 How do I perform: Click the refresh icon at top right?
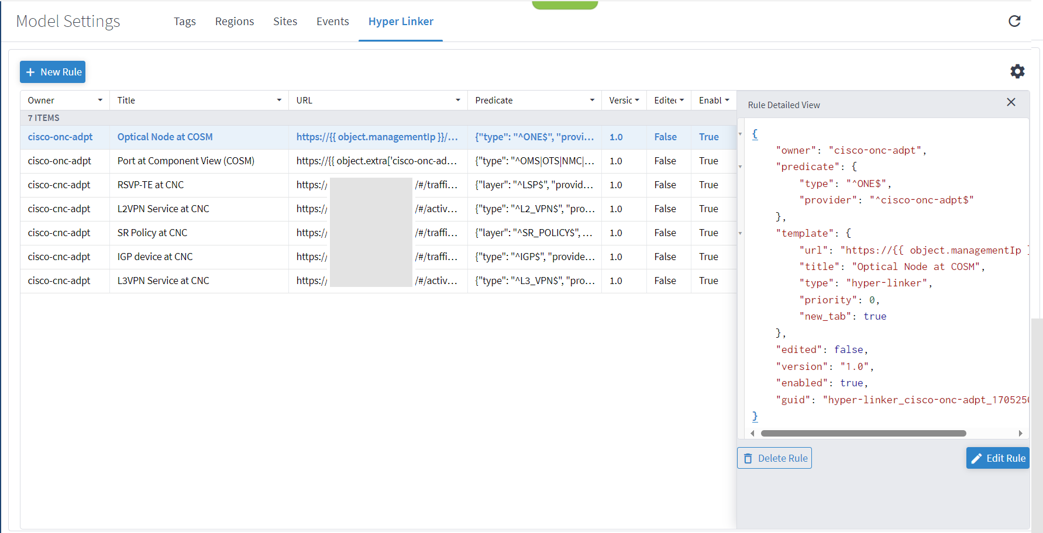point(1014,21)
